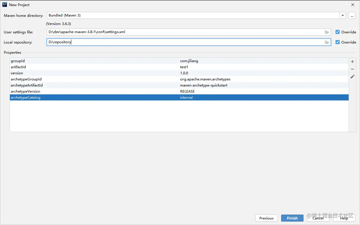The image size is (360, 225).
Task: Click the remove property minus icon
Action: [x=352, y=69]
